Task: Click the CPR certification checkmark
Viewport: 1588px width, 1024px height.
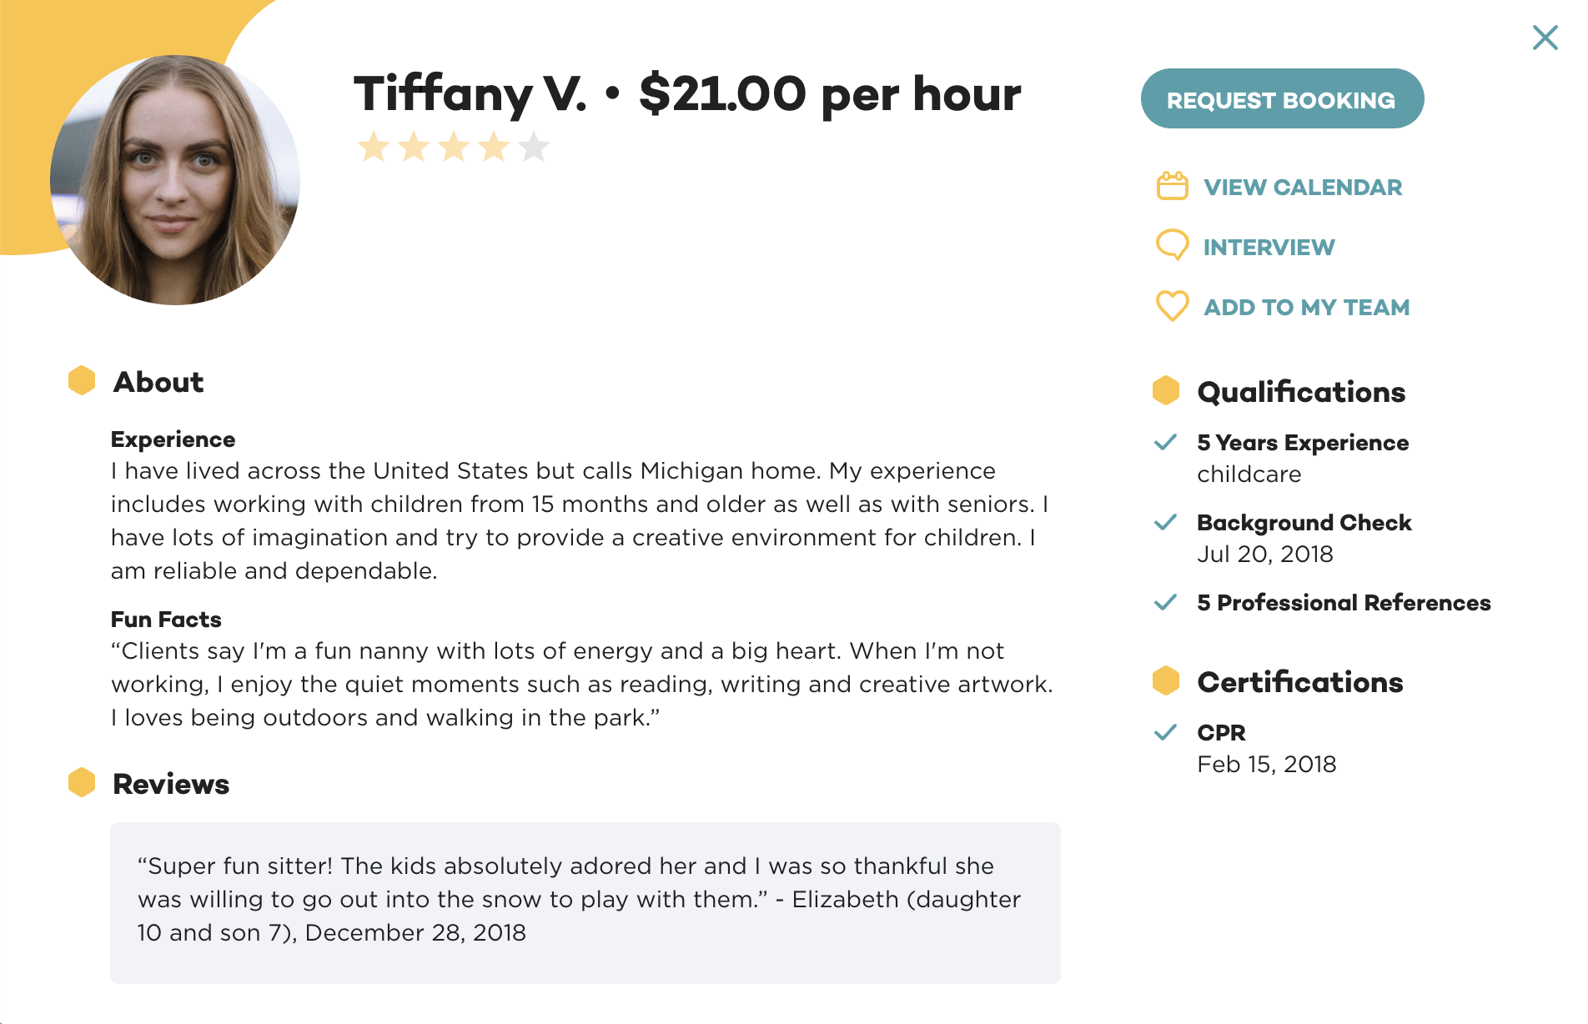Action: point(1165,732)
